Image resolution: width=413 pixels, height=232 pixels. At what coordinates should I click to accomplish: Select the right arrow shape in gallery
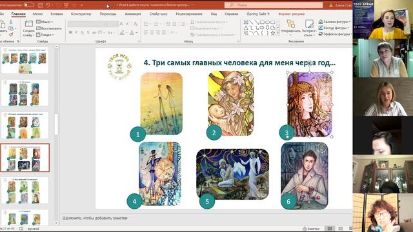pos(262,28)
